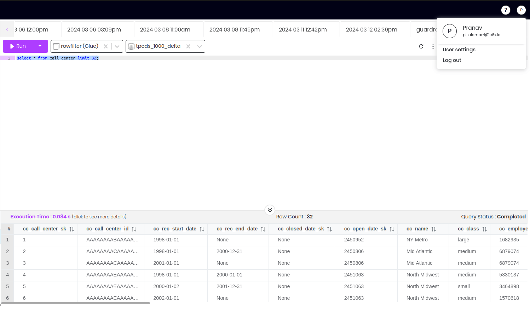Switch to the 2024 03 08 11:45pm tab
This screenshot has width=530, height=309.
[235, 29]
